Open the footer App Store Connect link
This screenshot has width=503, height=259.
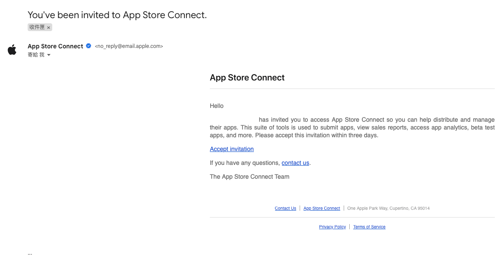[322, 208]
